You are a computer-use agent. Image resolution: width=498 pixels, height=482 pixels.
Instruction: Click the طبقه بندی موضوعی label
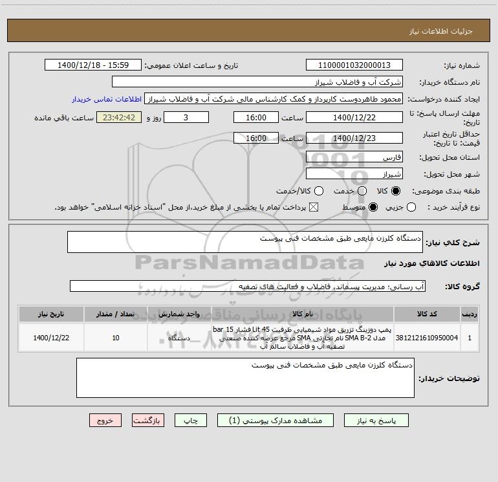click(446, 192)
